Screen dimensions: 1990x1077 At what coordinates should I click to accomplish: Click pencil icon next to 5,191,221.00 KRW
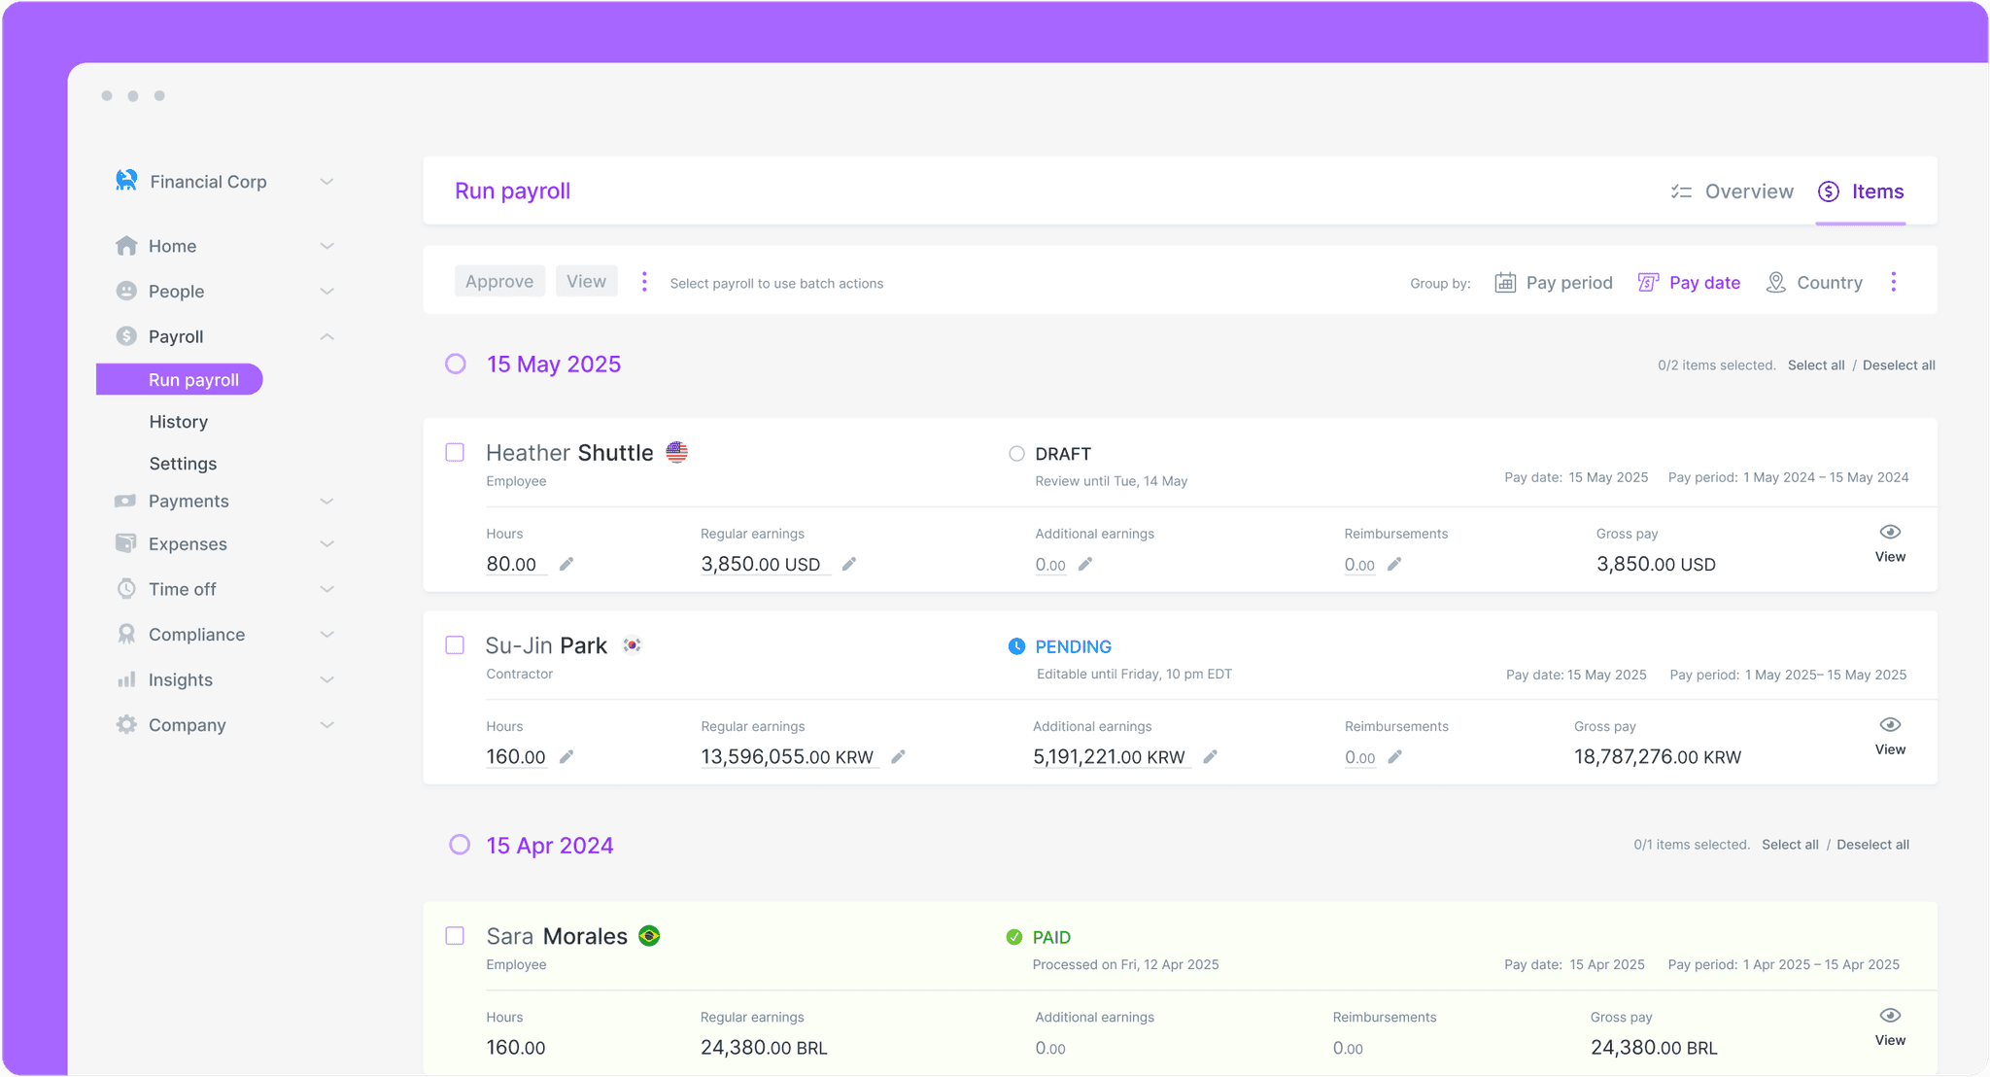[1210, 756]
